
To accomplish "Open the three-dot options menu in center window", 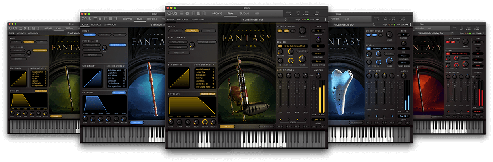I will (325, 20).
